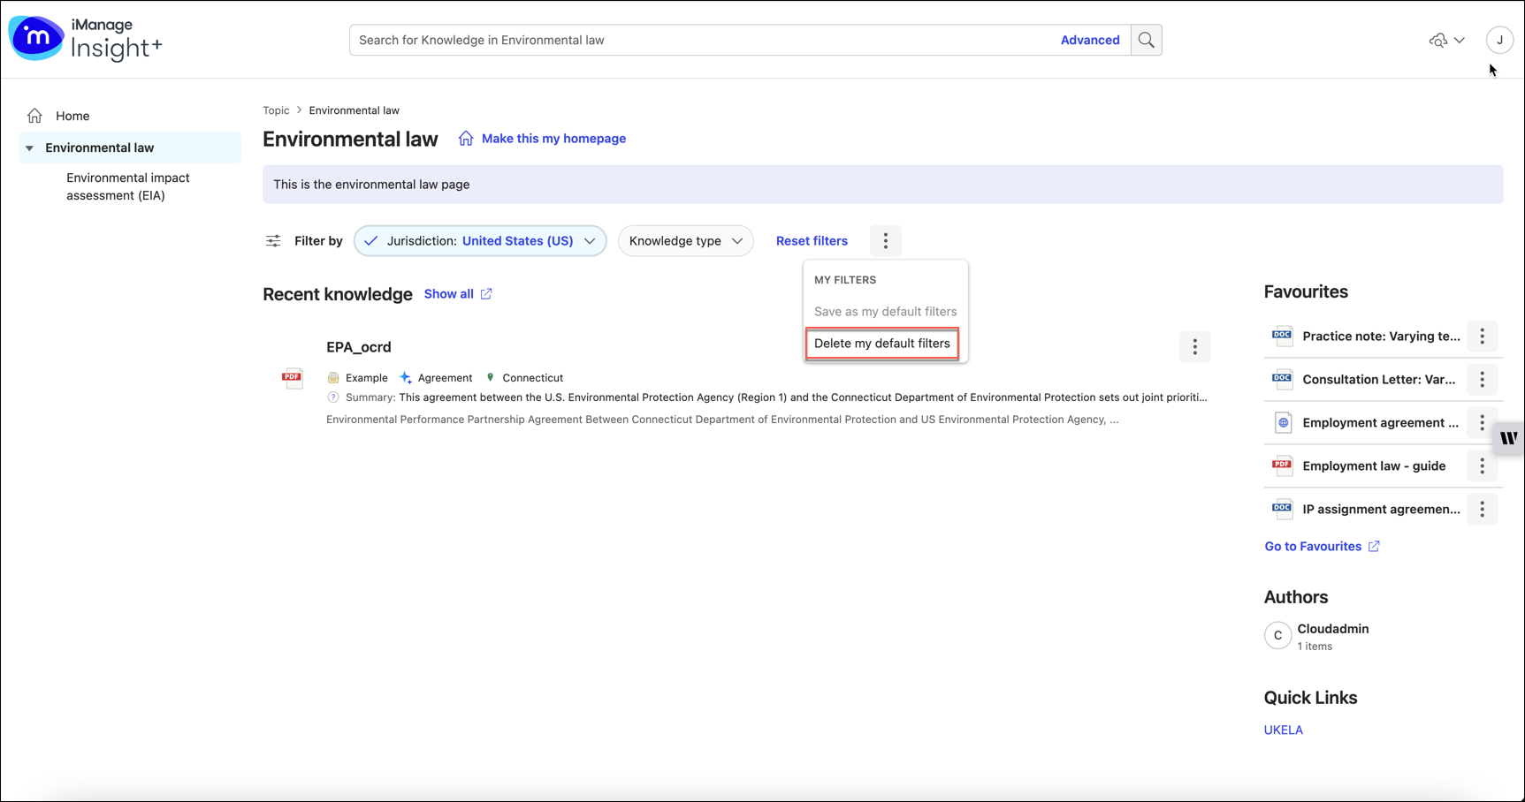
Task: Click the Reset filters link
Action: click(812, 240)
